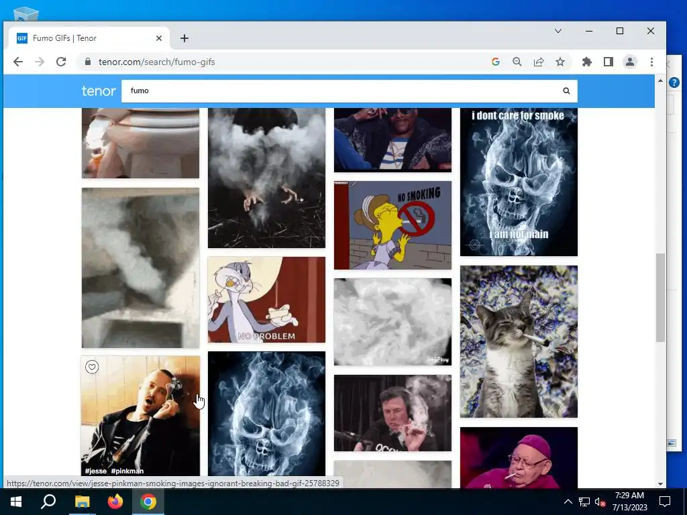Open Chrome profile avatar
The image size is (687, 515).
click(x=629, y=62)
